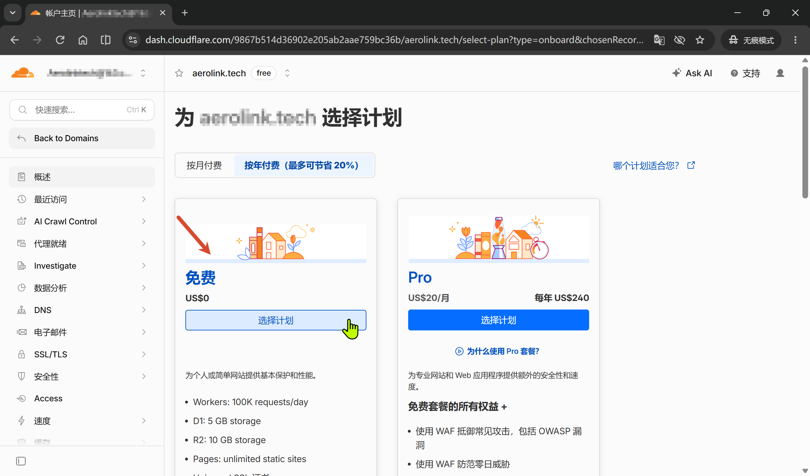The height and width of the screenshot is (476, 810).
Task: Click the 快速搜索 search field
Action: coord(82,110)
